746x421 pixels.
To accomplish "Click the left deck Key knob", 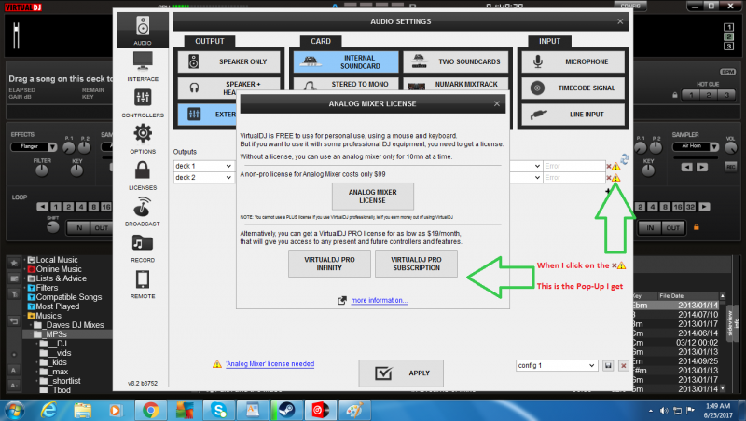I will [76, 170].
